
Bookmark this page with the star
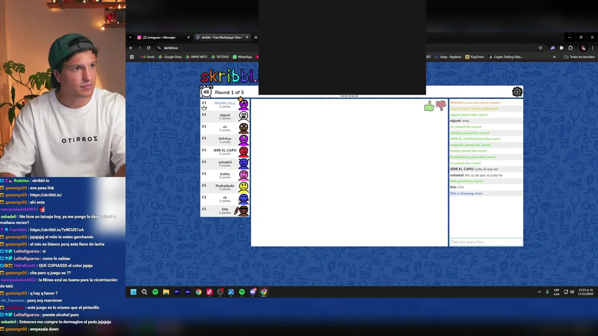pyautogui.click(x=541, y=48)
